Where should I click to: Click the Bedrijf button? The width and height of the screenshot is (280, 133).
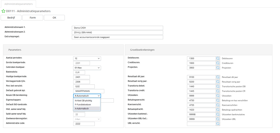pyautogui.click(x=11, y=18)
